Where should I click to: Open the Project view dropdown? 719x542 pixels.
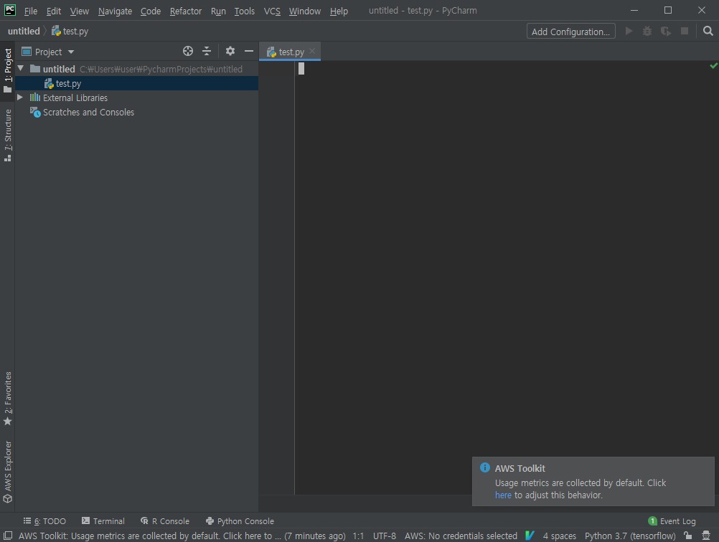[48, 52]
